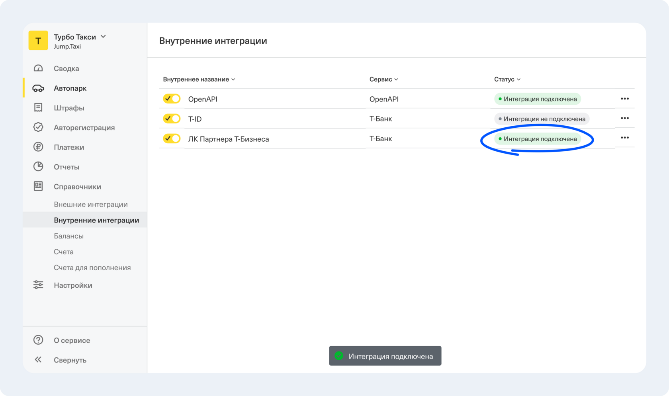Viewport: 669px width, 396px height.
Task: Turn off the T-ID integration switch
Action: [172, 119]
